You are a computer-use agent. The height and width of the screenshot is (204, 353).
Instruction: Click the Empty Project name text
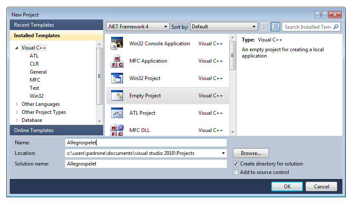coord(145,96)
